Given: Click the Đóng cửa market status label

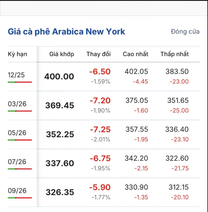Looking at the screenshot, I should (x=185, y=31).
